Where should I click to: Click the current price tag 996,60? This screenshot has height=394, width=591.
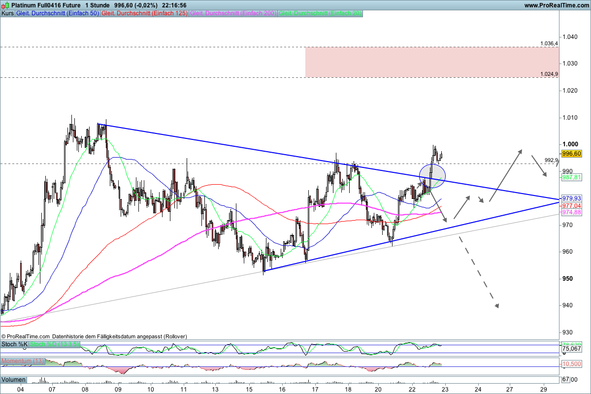pyautogui.click(x=572, y=154)
